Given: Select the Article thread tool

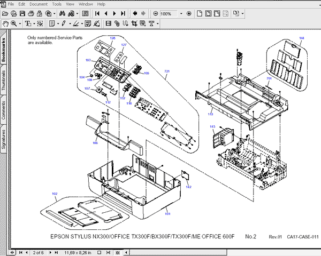Looking at the screenshot, I should 126,24.
